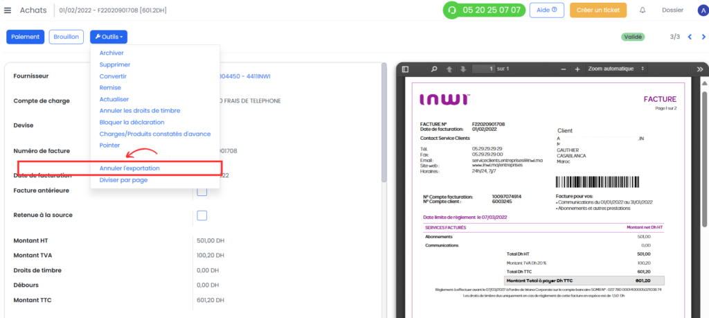This screenshot has height=318, width=709.
Task: Open the PDF viewer extra tools chevrons
Action: point(700,69)
